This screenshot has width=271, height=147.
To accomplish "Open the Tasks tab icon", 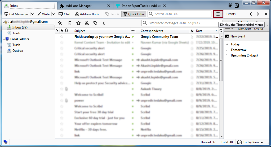I will click(x=237, y=6).
